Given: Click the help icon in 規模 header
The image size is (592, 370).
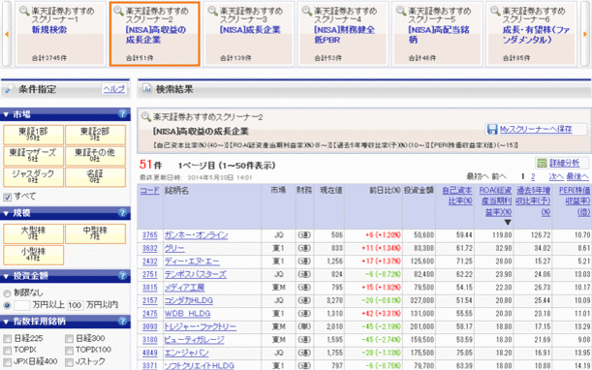Looking at the screenshot, I should [x=122, y=212].
